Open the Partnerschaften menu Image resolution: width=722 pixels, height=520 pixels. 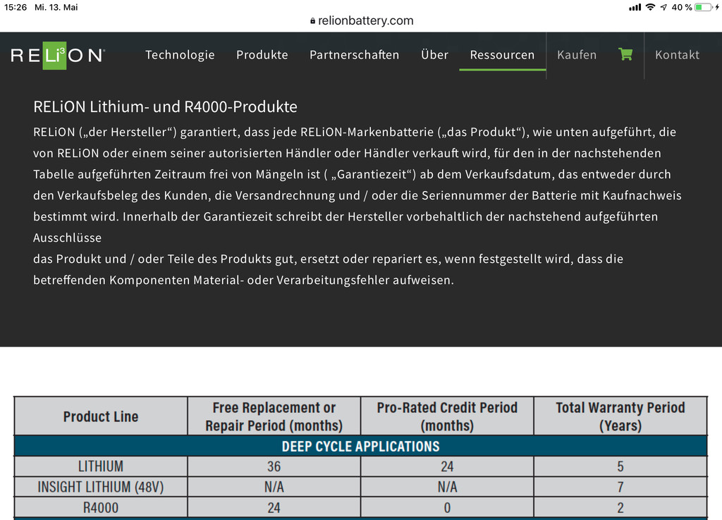coord(354,55)
